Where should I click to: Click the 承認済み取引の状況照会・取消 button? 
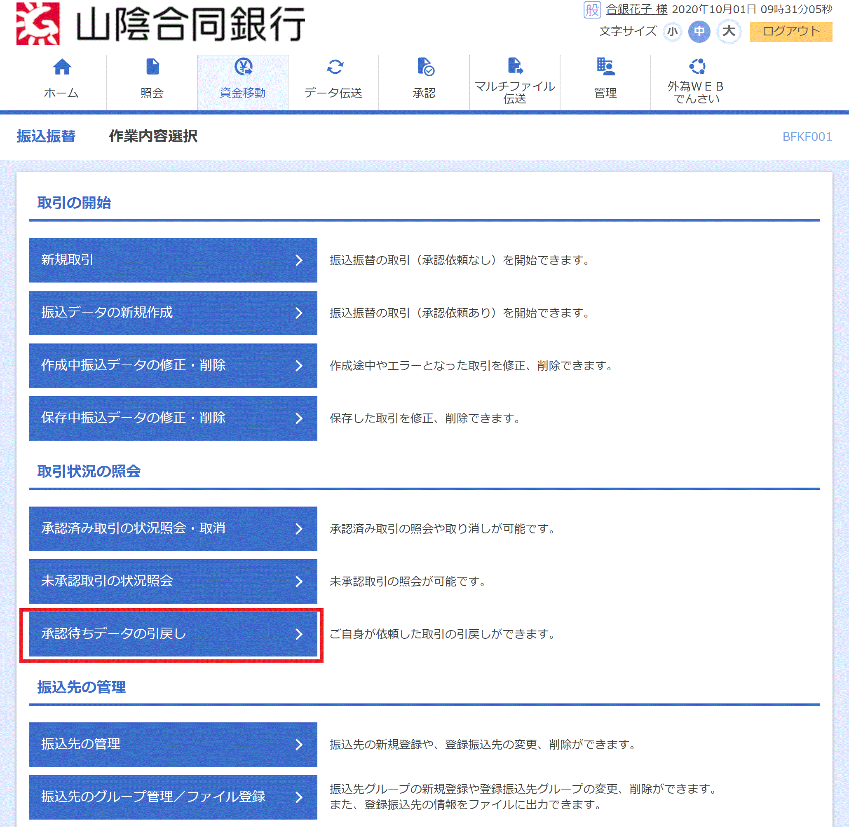pos(173,528)
